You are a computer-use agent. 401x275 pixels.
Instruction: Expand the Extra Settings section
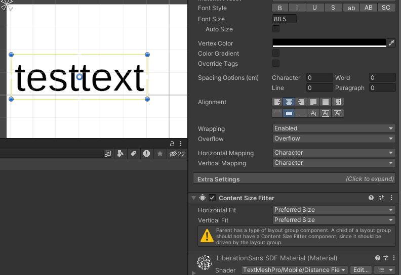(294, 179)
